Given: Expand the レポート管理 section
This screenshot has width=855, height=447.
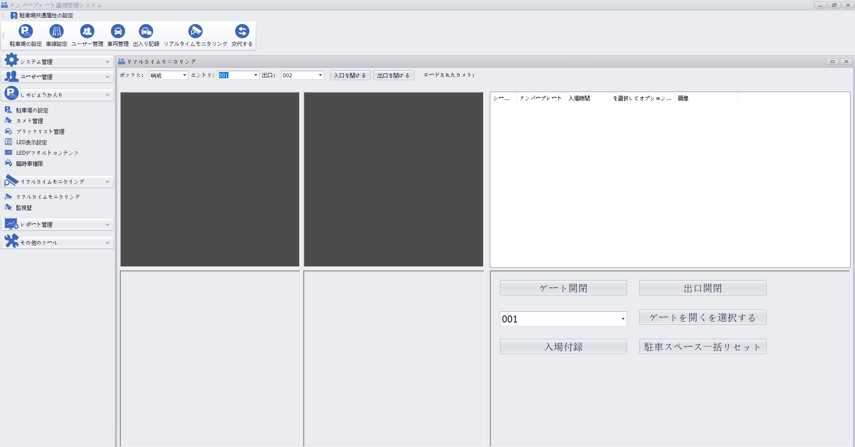Looking at the screenshot, I should (x=57, y=225).
